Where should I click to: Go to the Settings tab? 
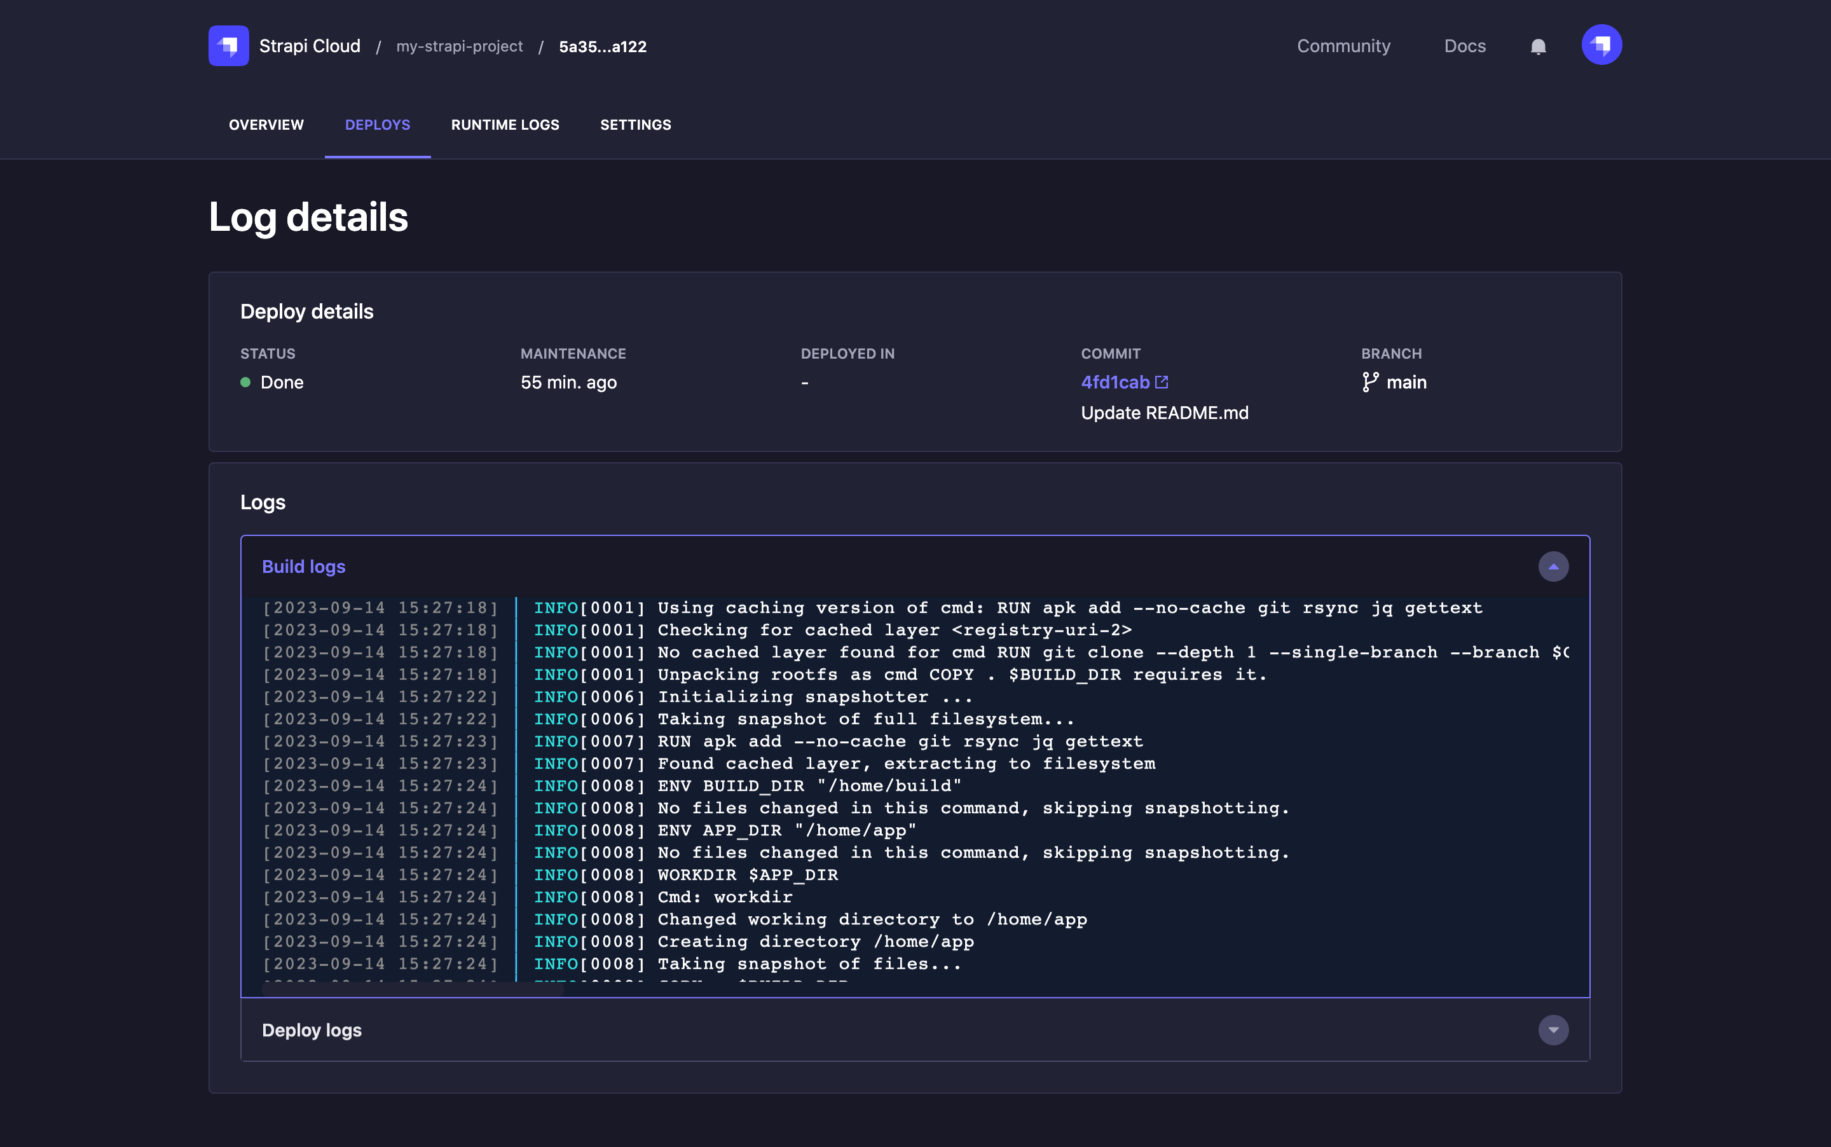click(636, 125)
